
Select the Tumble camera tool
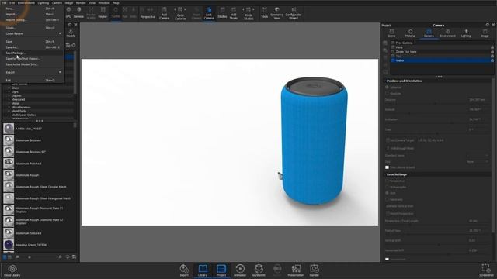(116, 13)
